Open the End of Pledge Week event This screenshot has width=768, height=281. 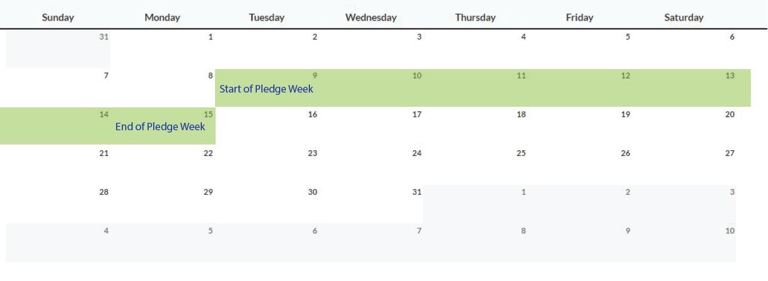[160, 126]
